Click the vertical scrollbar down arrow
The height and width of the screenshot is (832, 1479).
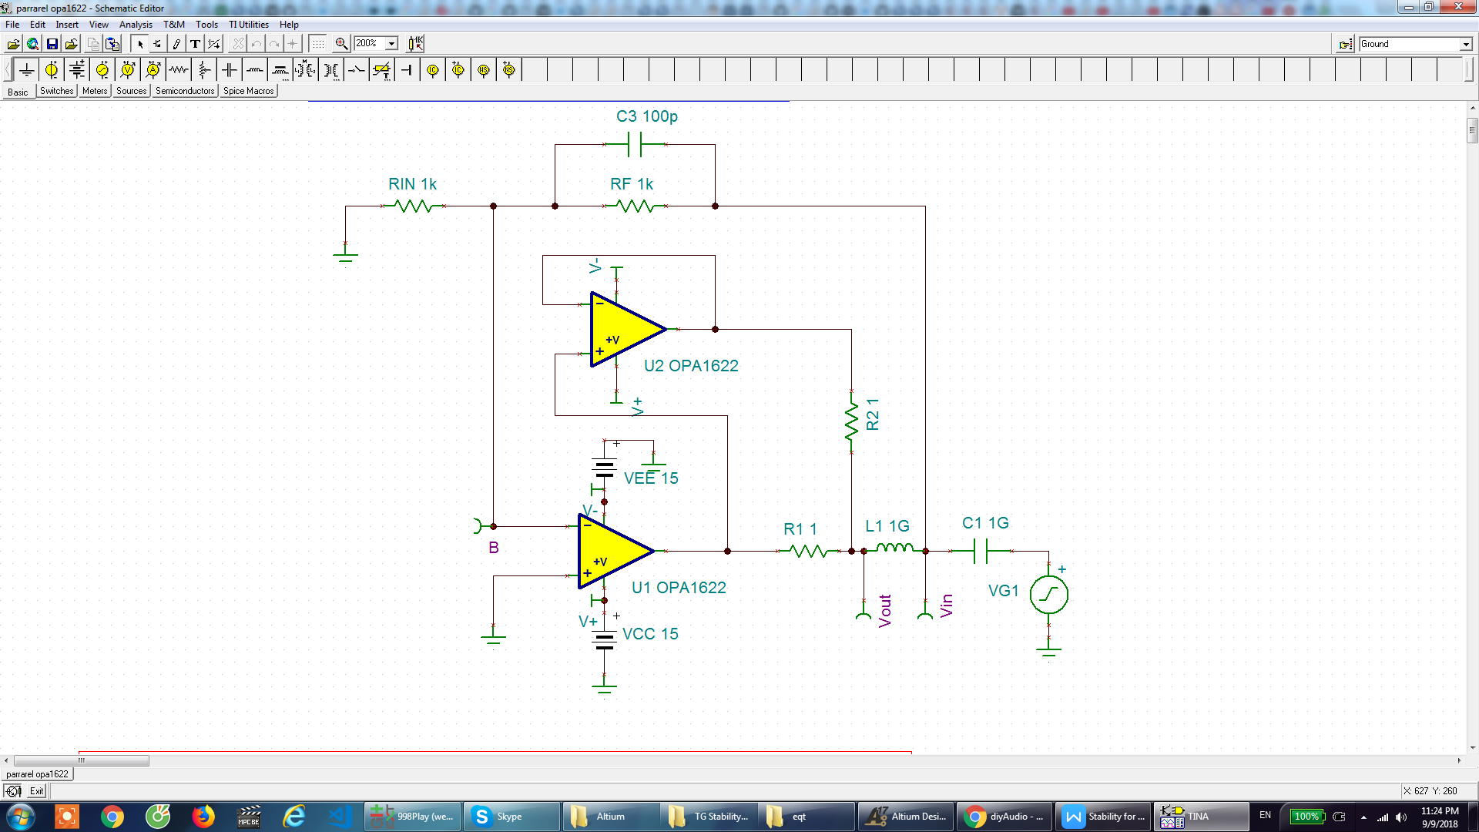coord(1472,748)
